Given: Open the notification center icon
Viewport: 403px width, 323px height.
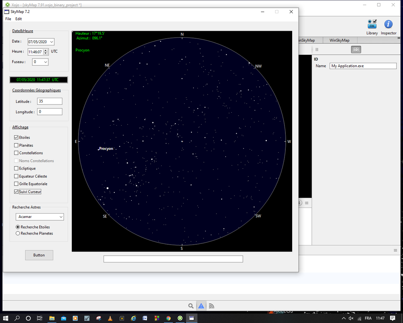Looking at the screenshot, I should point(393,318).
